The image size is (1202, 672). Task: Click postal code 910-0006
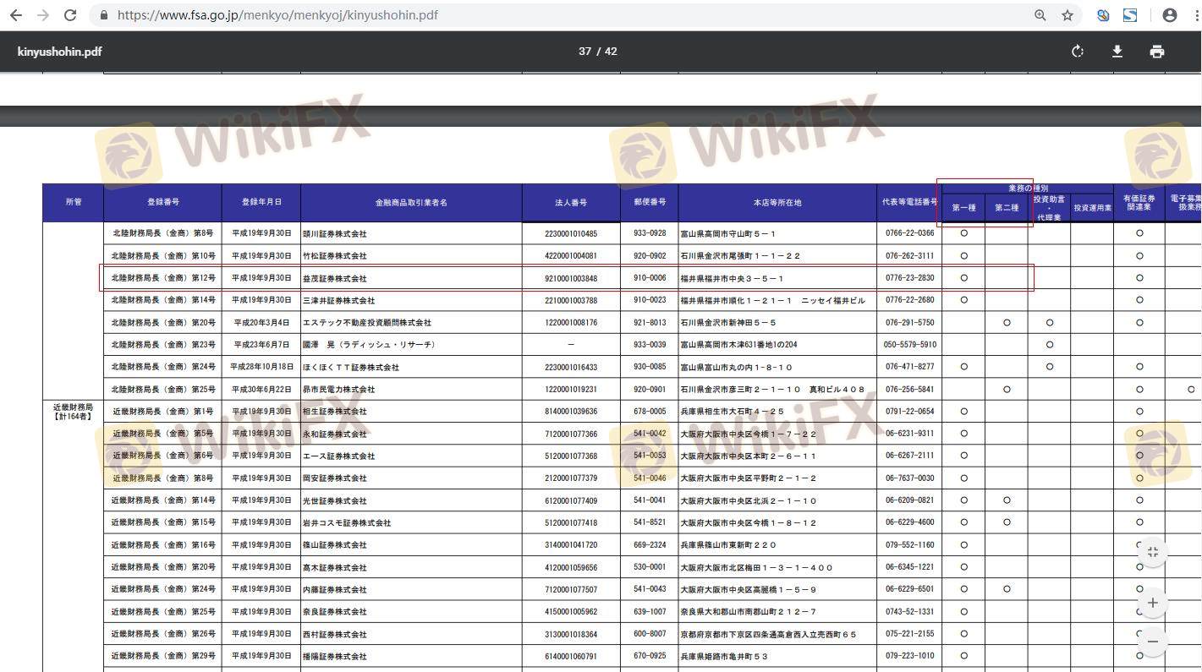click(650, 278)
